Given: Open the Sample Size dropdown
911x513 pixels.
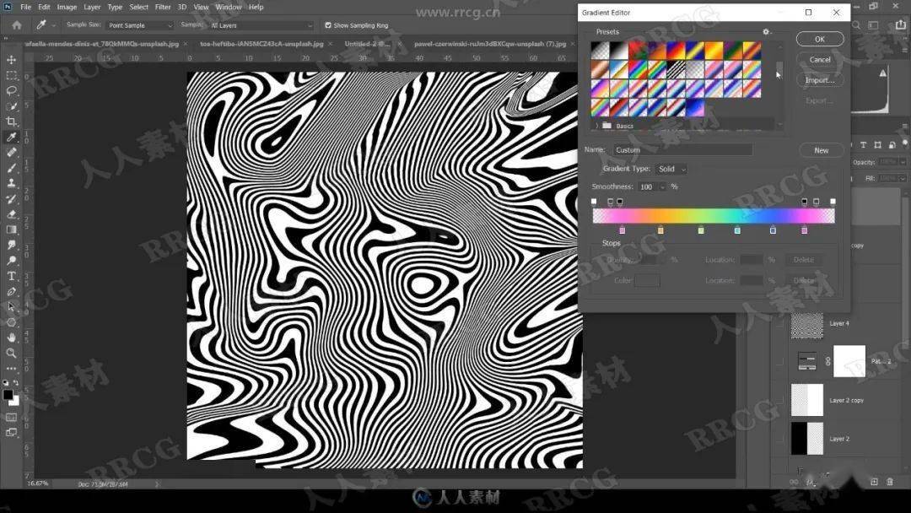Looking at the screenshot, I should click(140, 25).
